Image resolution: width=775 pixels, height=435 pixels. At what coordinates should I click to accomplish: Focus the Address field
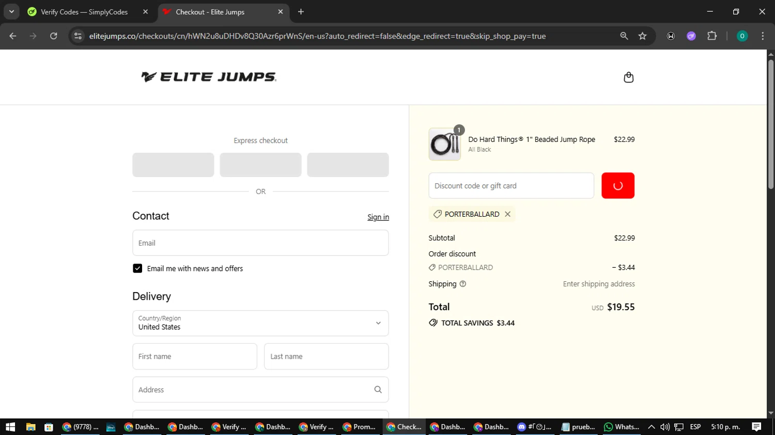260,390
